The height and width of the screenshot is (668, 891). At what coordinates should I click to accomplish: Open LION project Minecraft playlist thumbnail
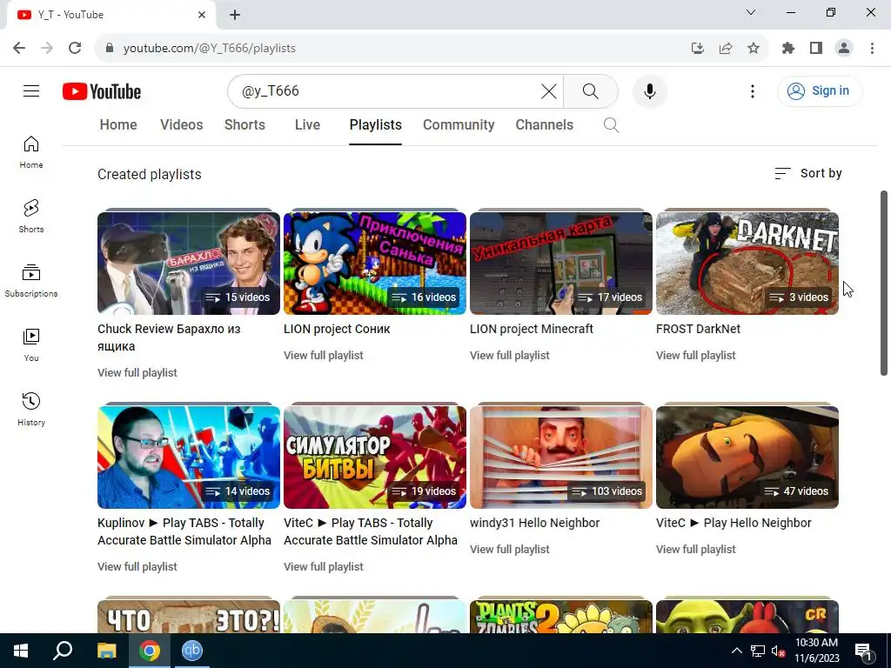[561, 263]
